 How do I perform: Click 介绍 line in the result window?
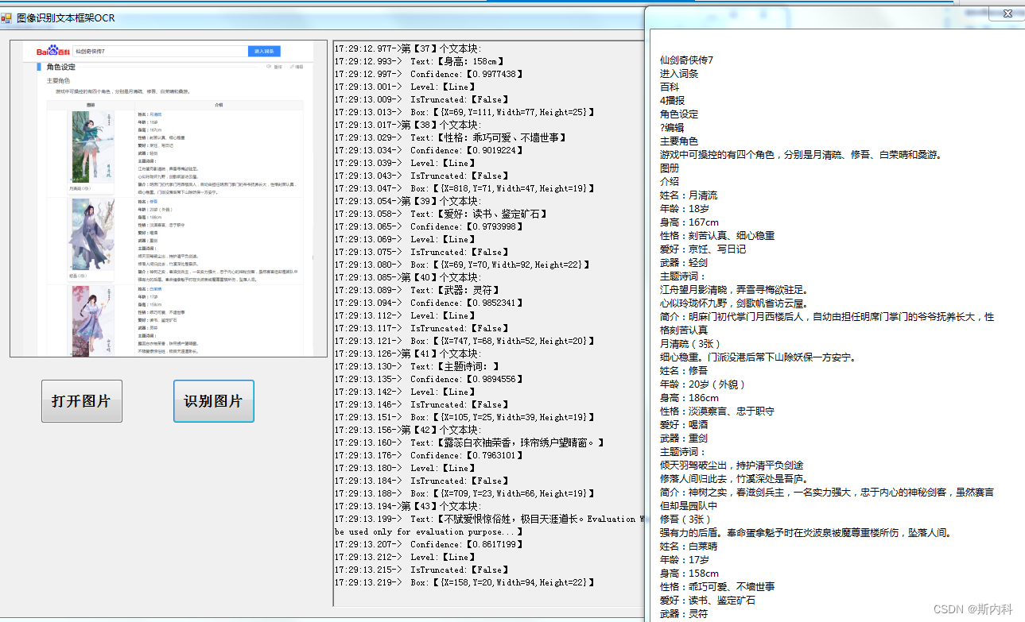point(670,182)
